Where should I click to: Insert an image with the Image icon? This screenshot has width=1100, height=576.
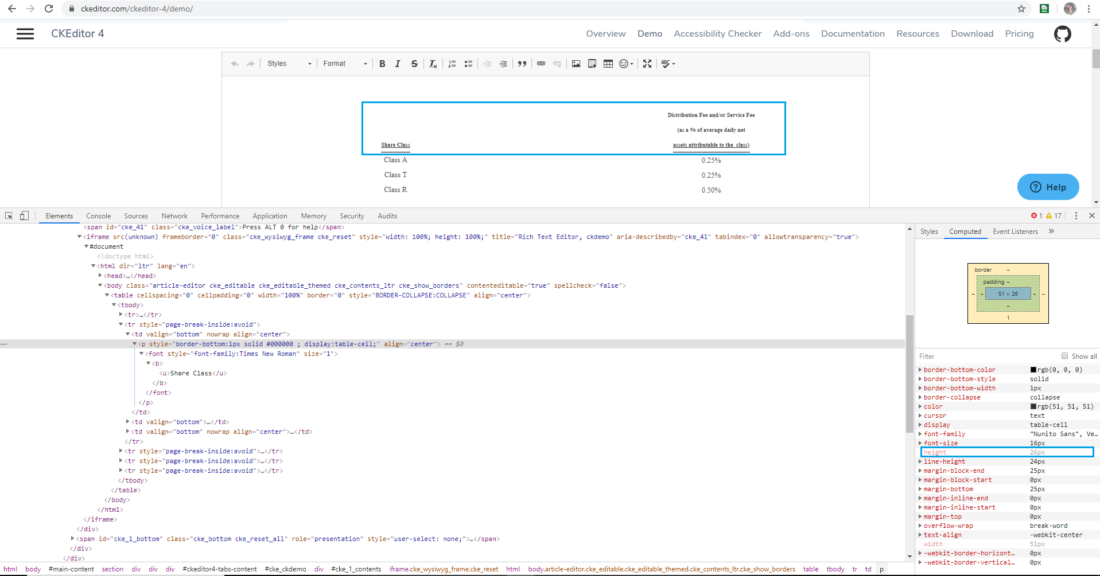tap(576, 64)
